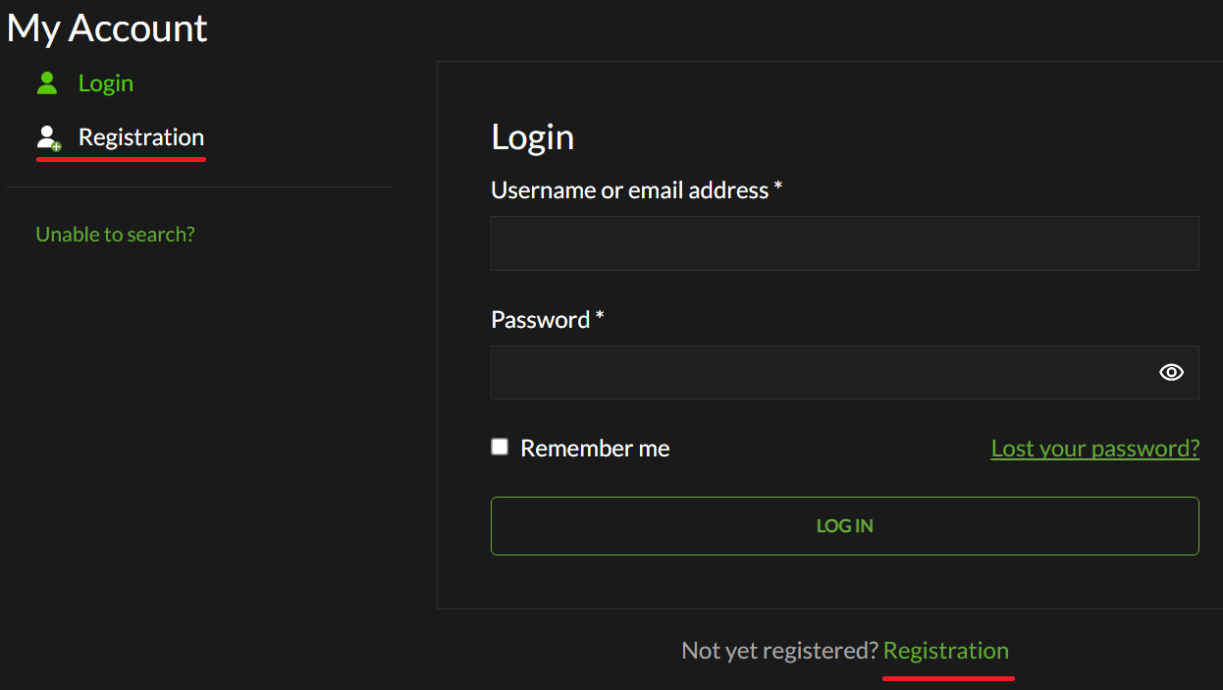The height and width of the screenshot is (690, 1223).
Task: Open the Unable to search? help link
Action: coord(115,234)
